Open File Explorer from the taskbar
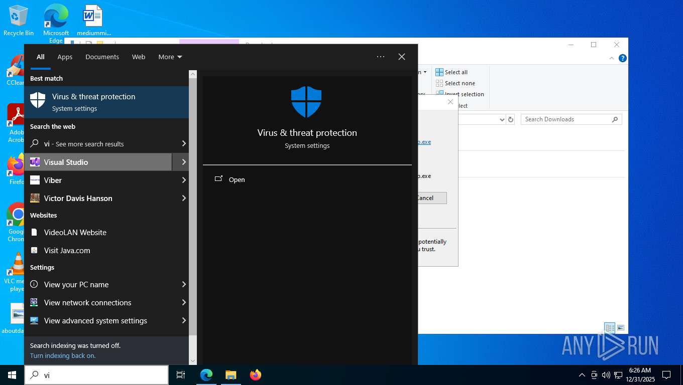The image size is (683, 385). [231, 375]
